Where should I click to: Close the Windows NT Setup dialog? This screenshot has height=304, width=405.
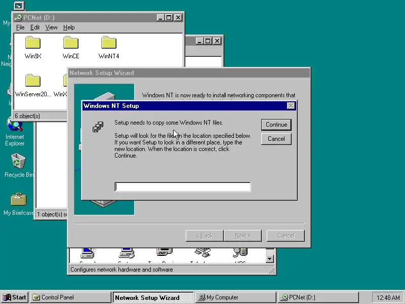pos(291,106)
